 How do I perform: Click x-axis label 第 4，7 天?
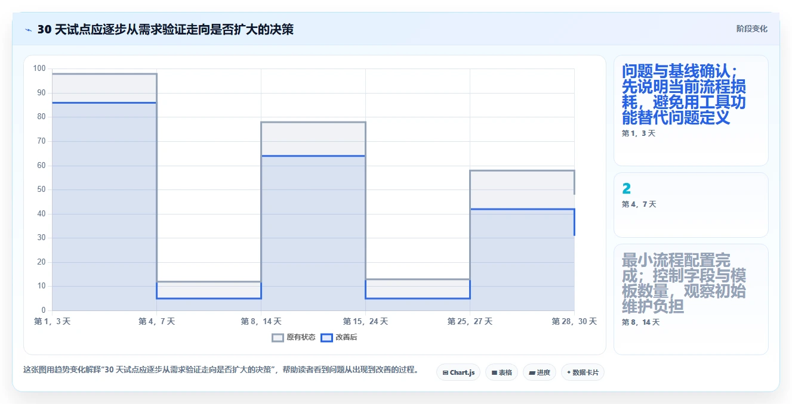(156, 321)
